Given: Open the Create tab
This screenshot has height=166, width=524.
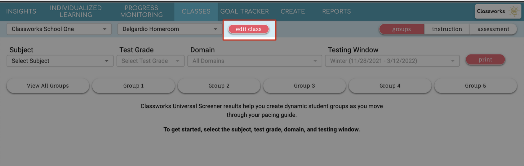Looking at the screenshot, I should pyautogui.click(x=293, y=11).
